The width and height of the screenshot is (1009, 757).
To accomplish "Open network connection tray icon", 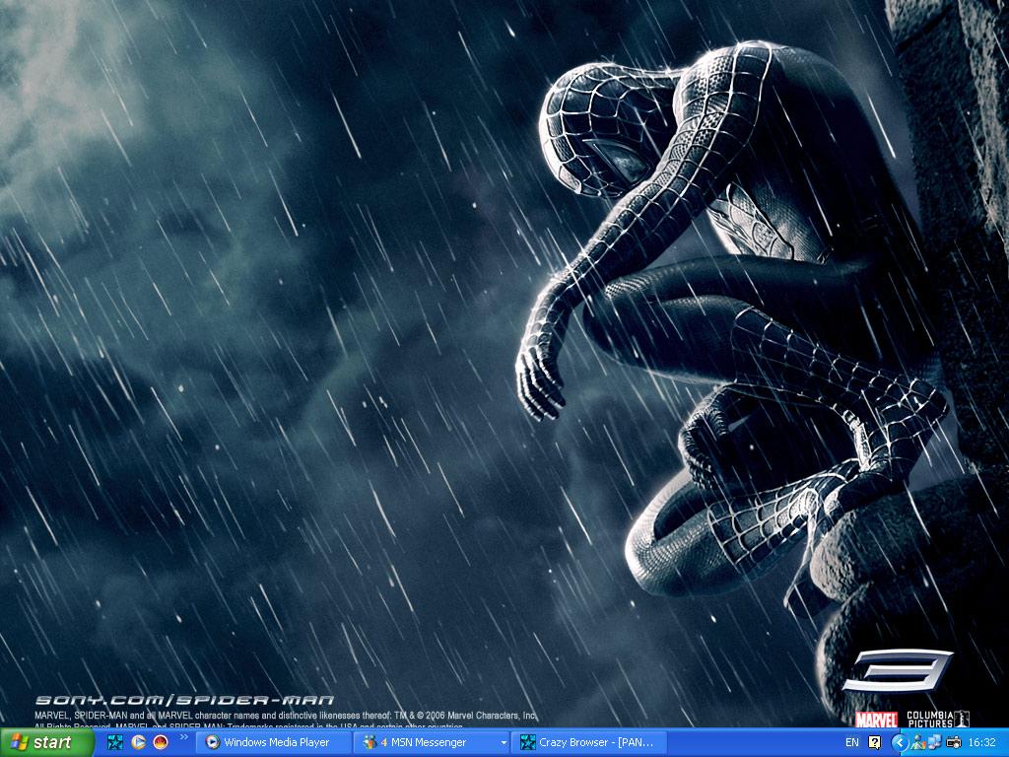I will click(x=935, y=741).
